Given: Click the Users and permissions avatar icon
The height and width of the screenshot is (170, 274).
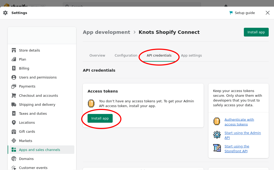Looking at the screenshot, I should pyautogui.click(x=14, y=77).
